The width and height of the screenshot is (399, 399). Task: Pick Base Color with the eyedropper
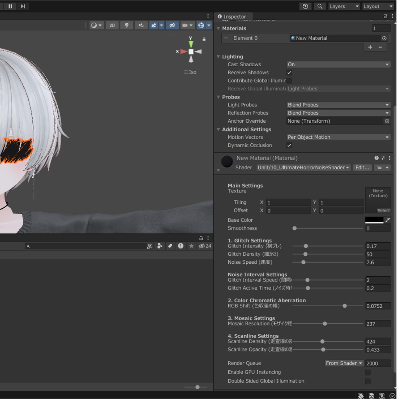pos(387,220)
